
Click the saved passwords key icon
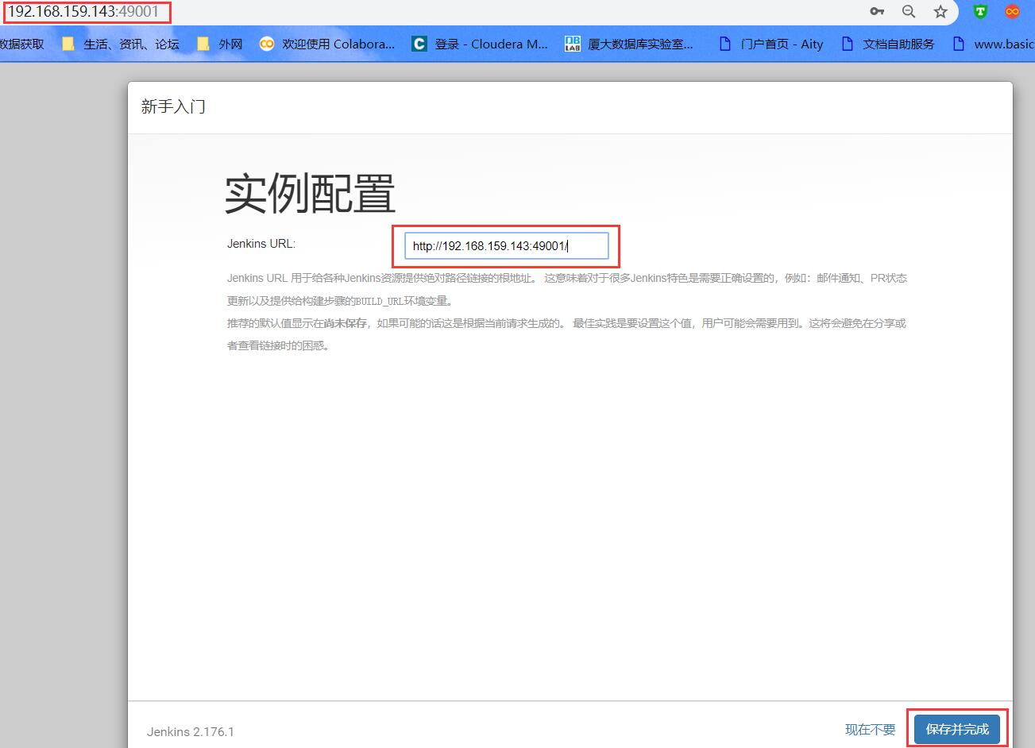877,11
